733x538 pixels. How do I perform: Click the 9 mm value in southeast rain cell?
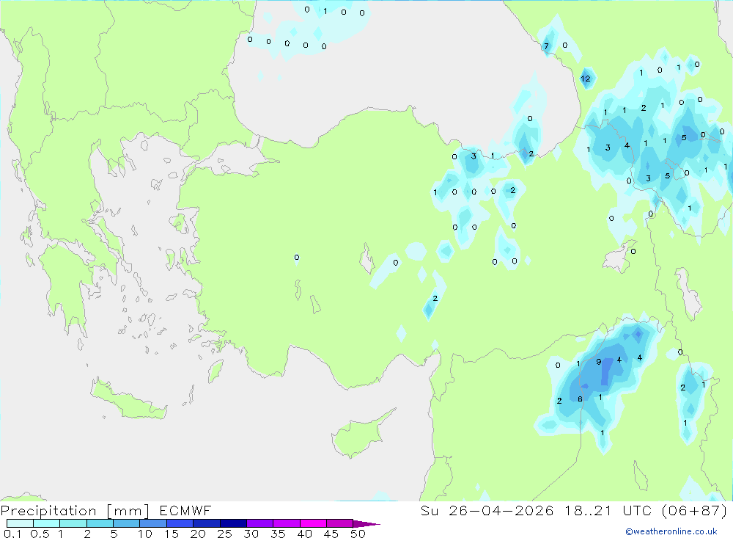point(598,361)
